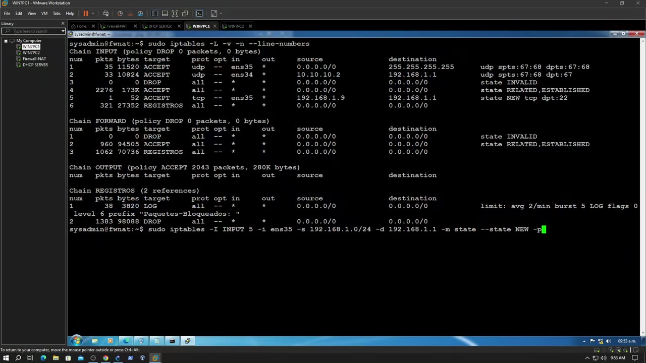Screen dimensions: 646x363
Task: Switch to the WIN7PC2 tab
Action: point(236,26)
